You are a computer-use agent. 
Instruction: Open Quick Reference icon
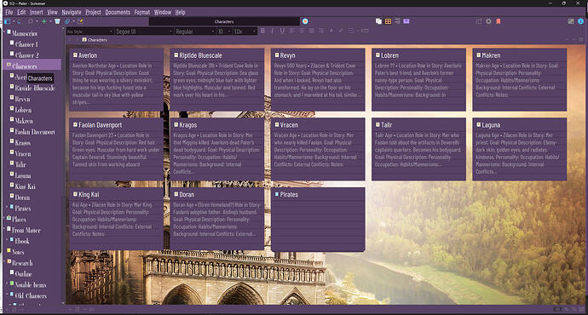(x=80, y=22)
